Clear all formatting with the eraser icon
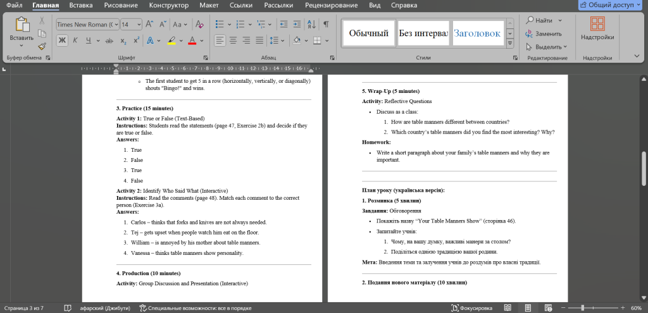The height and width of the screenshot is (313, 648). tap(200, 25)
